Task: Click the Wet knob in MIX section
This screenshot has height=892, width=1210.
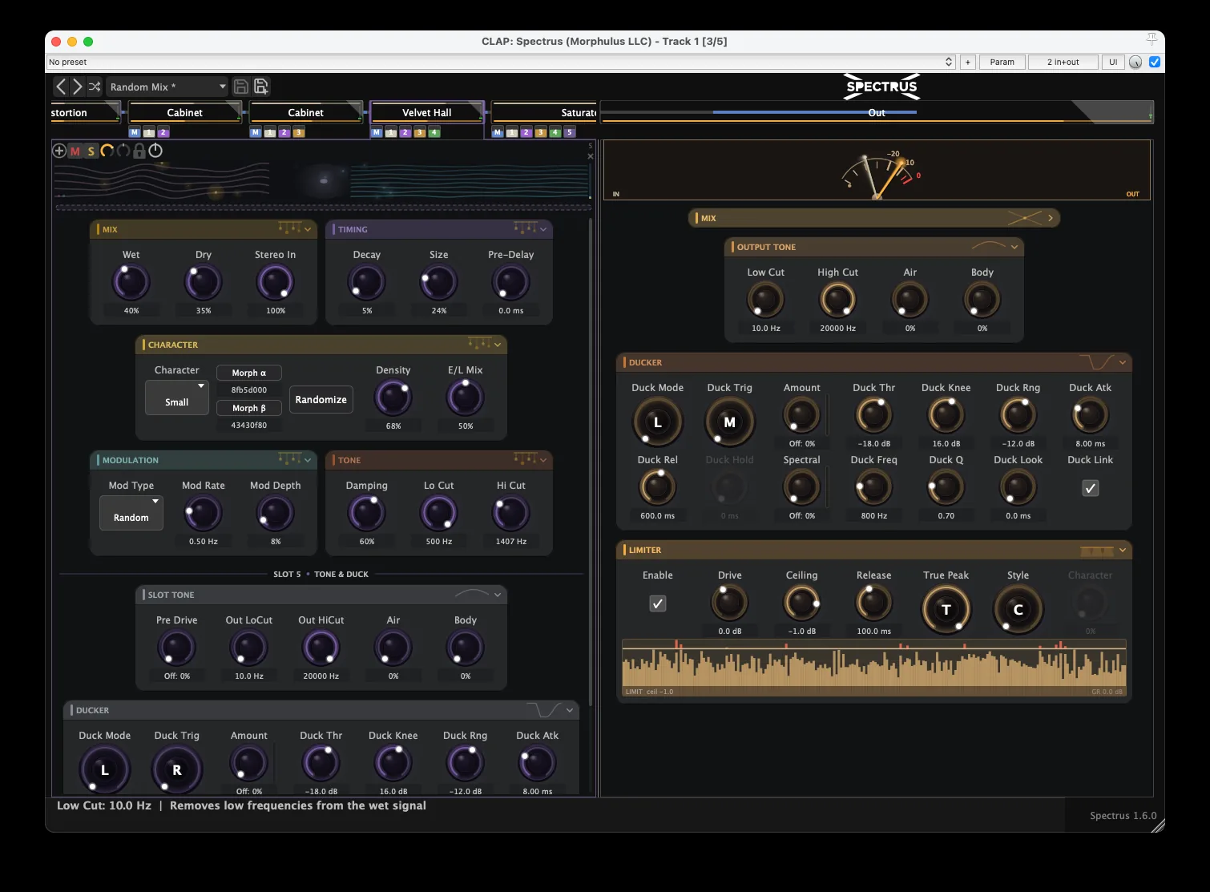Action: click(131, 283)
